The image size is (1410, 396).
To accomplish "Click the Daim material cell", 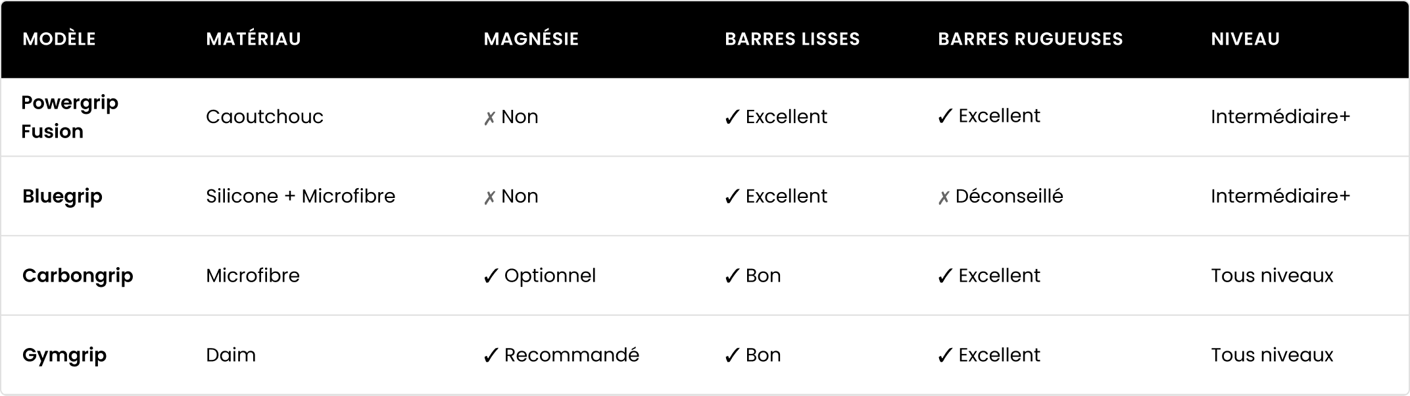I will pos(231,355).
